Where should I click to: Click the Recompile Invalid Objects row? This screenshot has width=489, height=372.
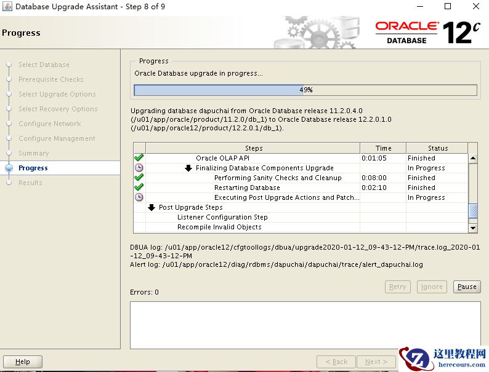301,228
